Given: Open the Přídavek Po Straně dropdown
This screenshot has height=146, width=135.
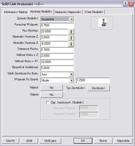Looking at the screenshot, I should coord(71,80).
